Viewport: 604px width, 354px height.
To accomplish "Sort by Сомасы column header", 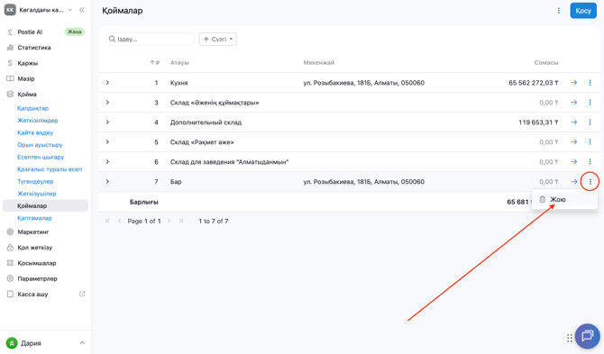I will point(546,63).
